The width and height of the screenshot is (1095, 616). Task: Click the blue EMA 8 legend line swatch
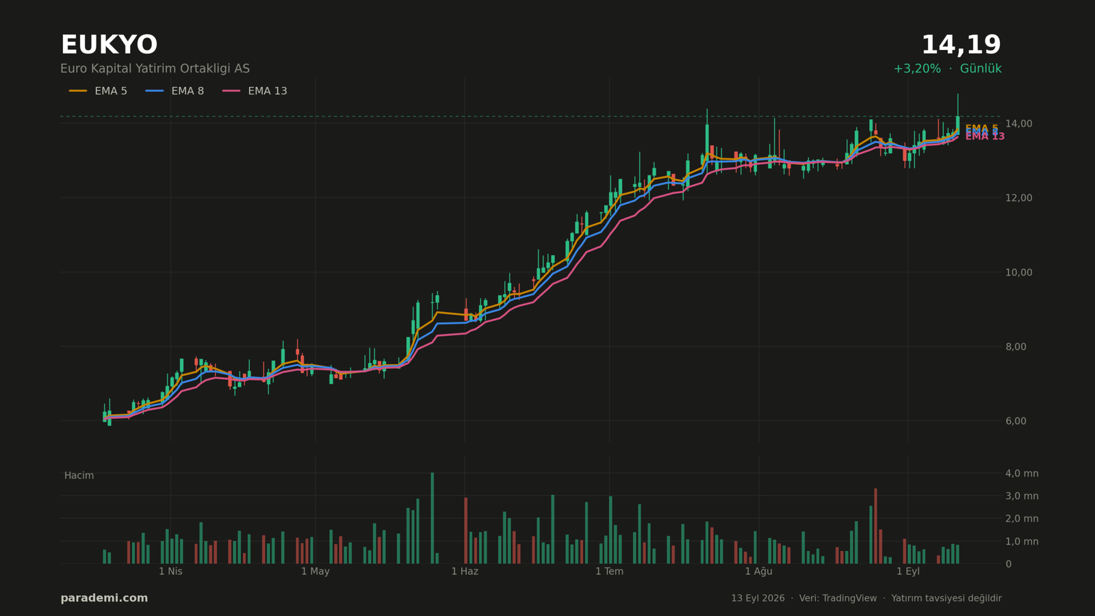[x=155, y=91]
